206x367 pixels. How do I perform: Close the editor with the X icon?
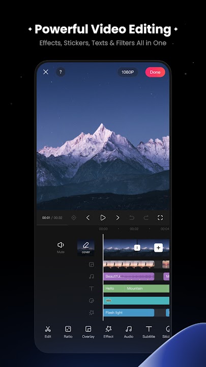[46, 72]
